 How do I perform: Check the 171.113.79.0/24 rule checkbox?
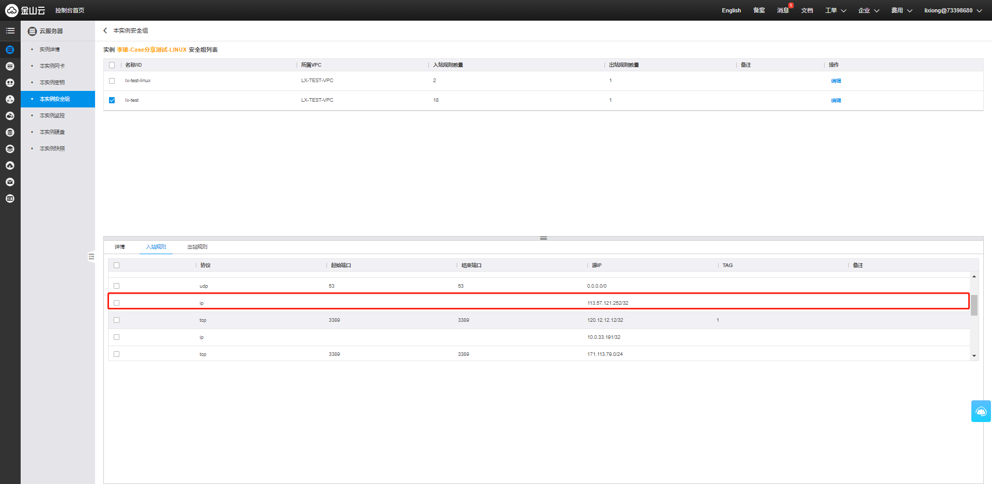117,354
